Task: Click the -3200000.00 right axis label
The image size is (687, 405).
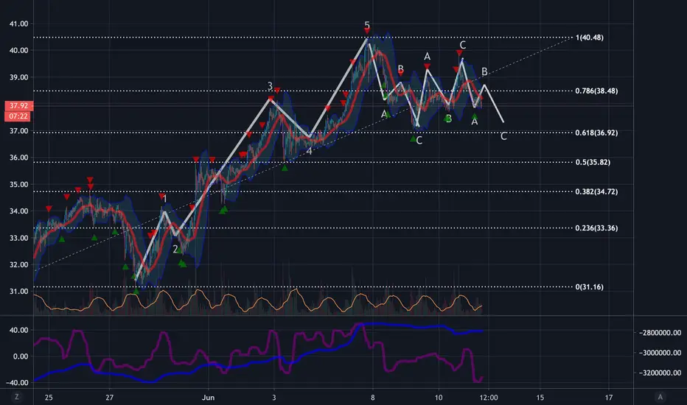Action: (x=660, y=373)
